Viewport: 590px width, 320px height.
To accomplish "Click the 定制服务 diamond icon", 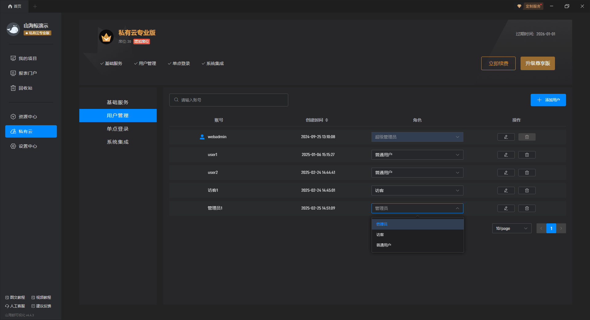I will tap(519, 6).
